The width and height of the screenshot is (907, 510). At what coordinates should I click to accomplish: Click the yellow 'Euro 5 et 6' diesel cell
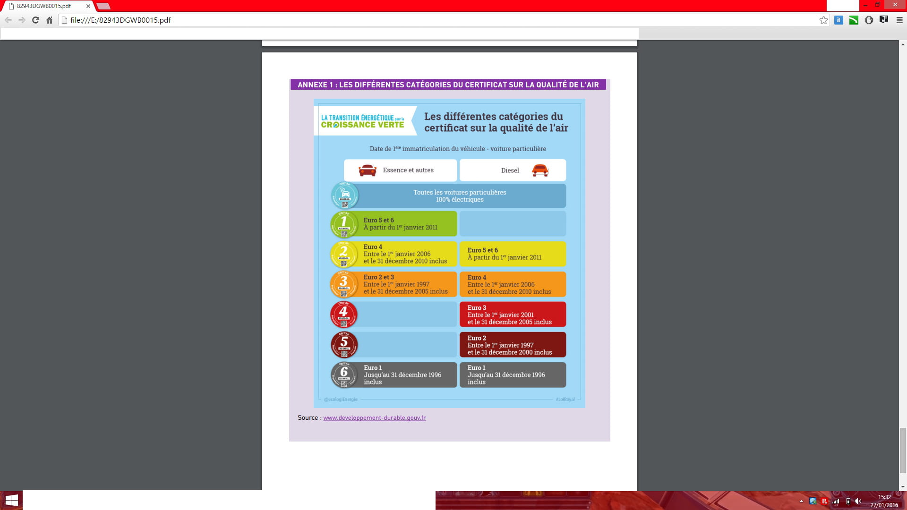[513, 254]
